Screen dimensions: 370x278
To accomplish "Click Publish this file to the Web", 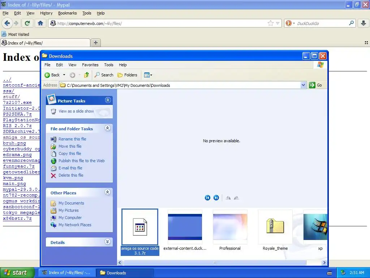I will tap(81, 161).
